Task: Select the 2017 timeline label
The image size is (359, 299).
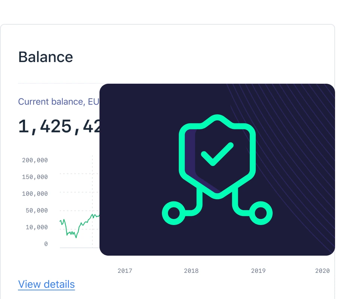Action: [125, 271]
